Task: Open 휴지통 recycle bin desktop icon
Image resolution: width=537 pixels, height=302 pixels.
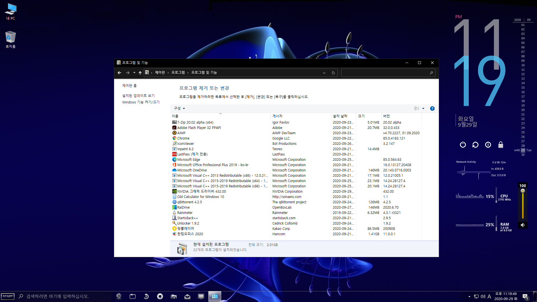Action: pos(11,39)
